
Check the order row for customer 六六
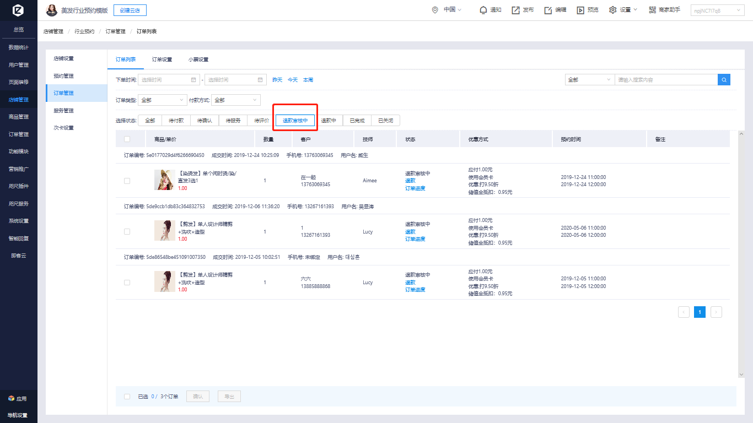(x=127, y=282)
